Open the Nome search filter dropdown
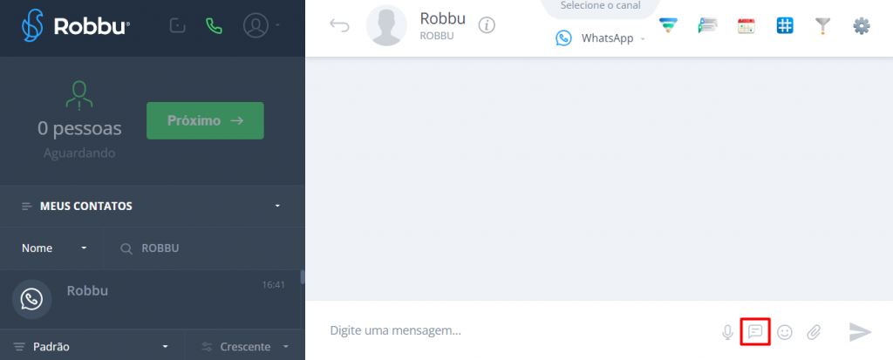Screen dimensions: 893x360 tap(54, 248)
